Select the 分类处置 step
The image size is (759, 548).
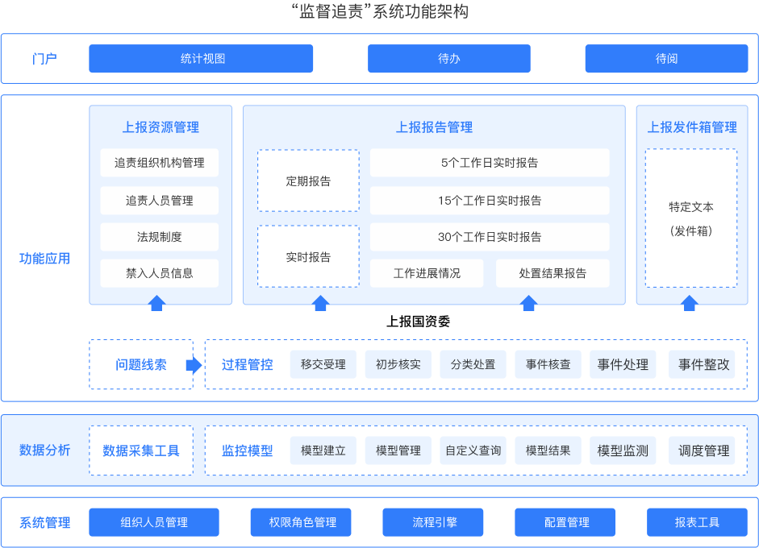473,364
